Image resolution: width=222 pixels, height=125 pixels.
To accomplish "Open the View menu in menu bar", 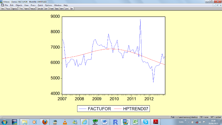I will click(x=26, y=5).
